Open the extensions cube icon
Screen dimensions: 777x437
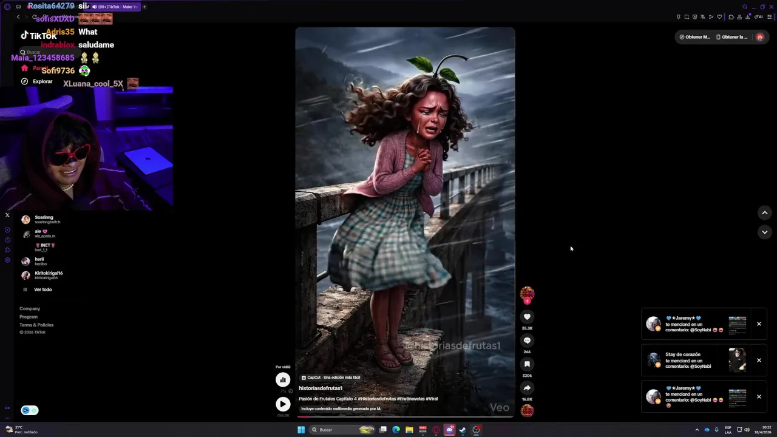731,17
